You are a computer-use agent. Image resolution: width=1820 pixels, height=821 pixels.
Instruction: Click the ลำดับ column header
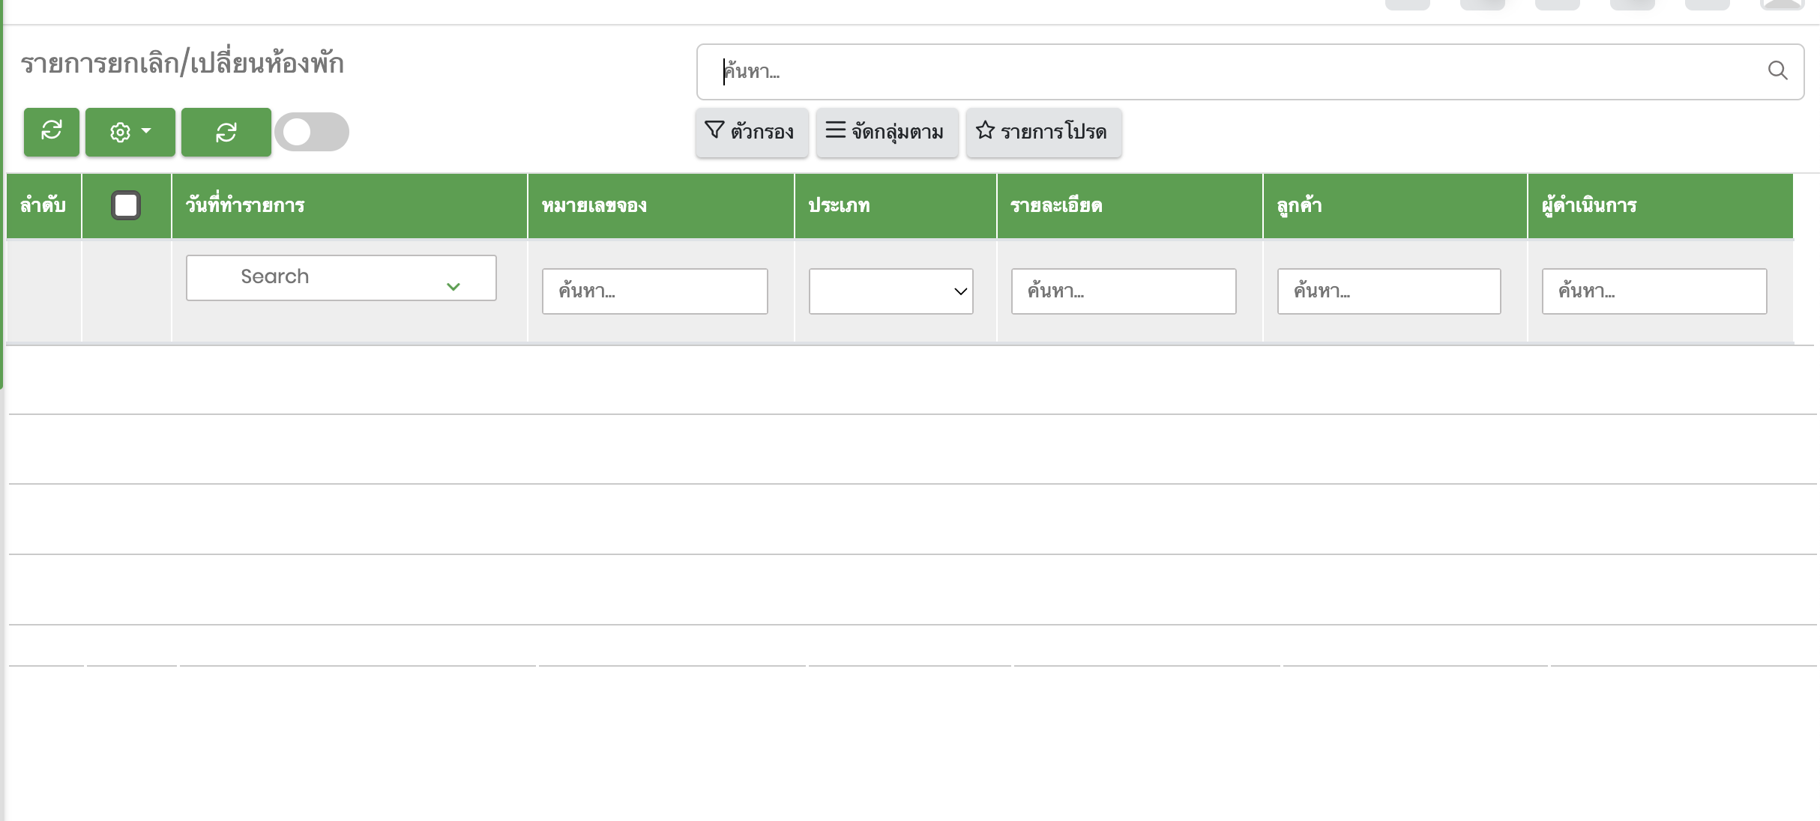(43, 205)
